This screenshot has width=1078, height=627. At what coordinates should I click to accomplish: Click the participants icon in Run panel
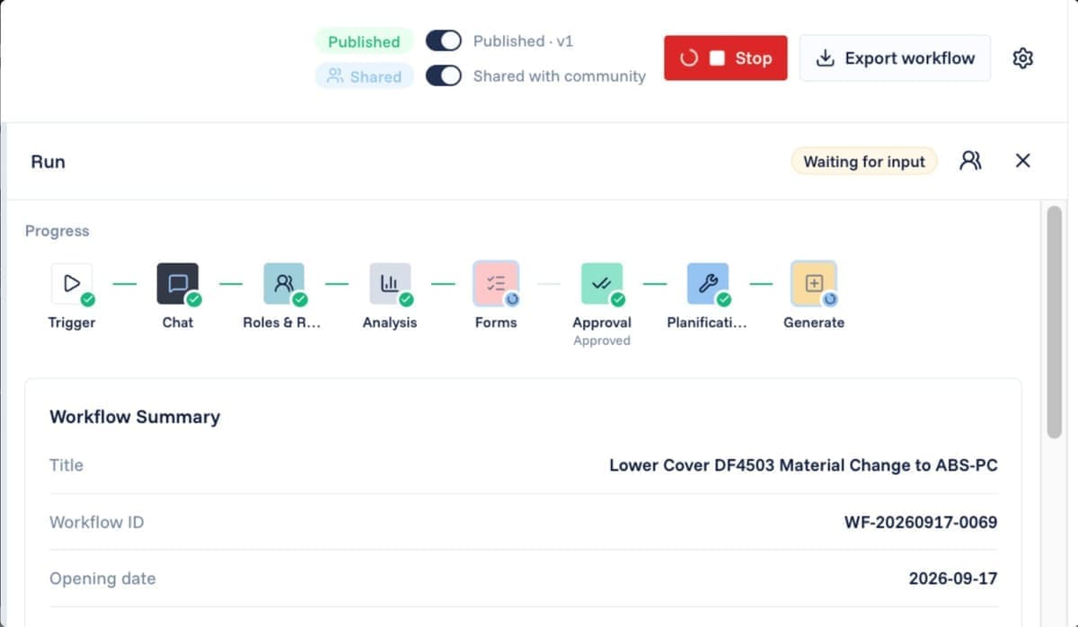pos(970,161)
